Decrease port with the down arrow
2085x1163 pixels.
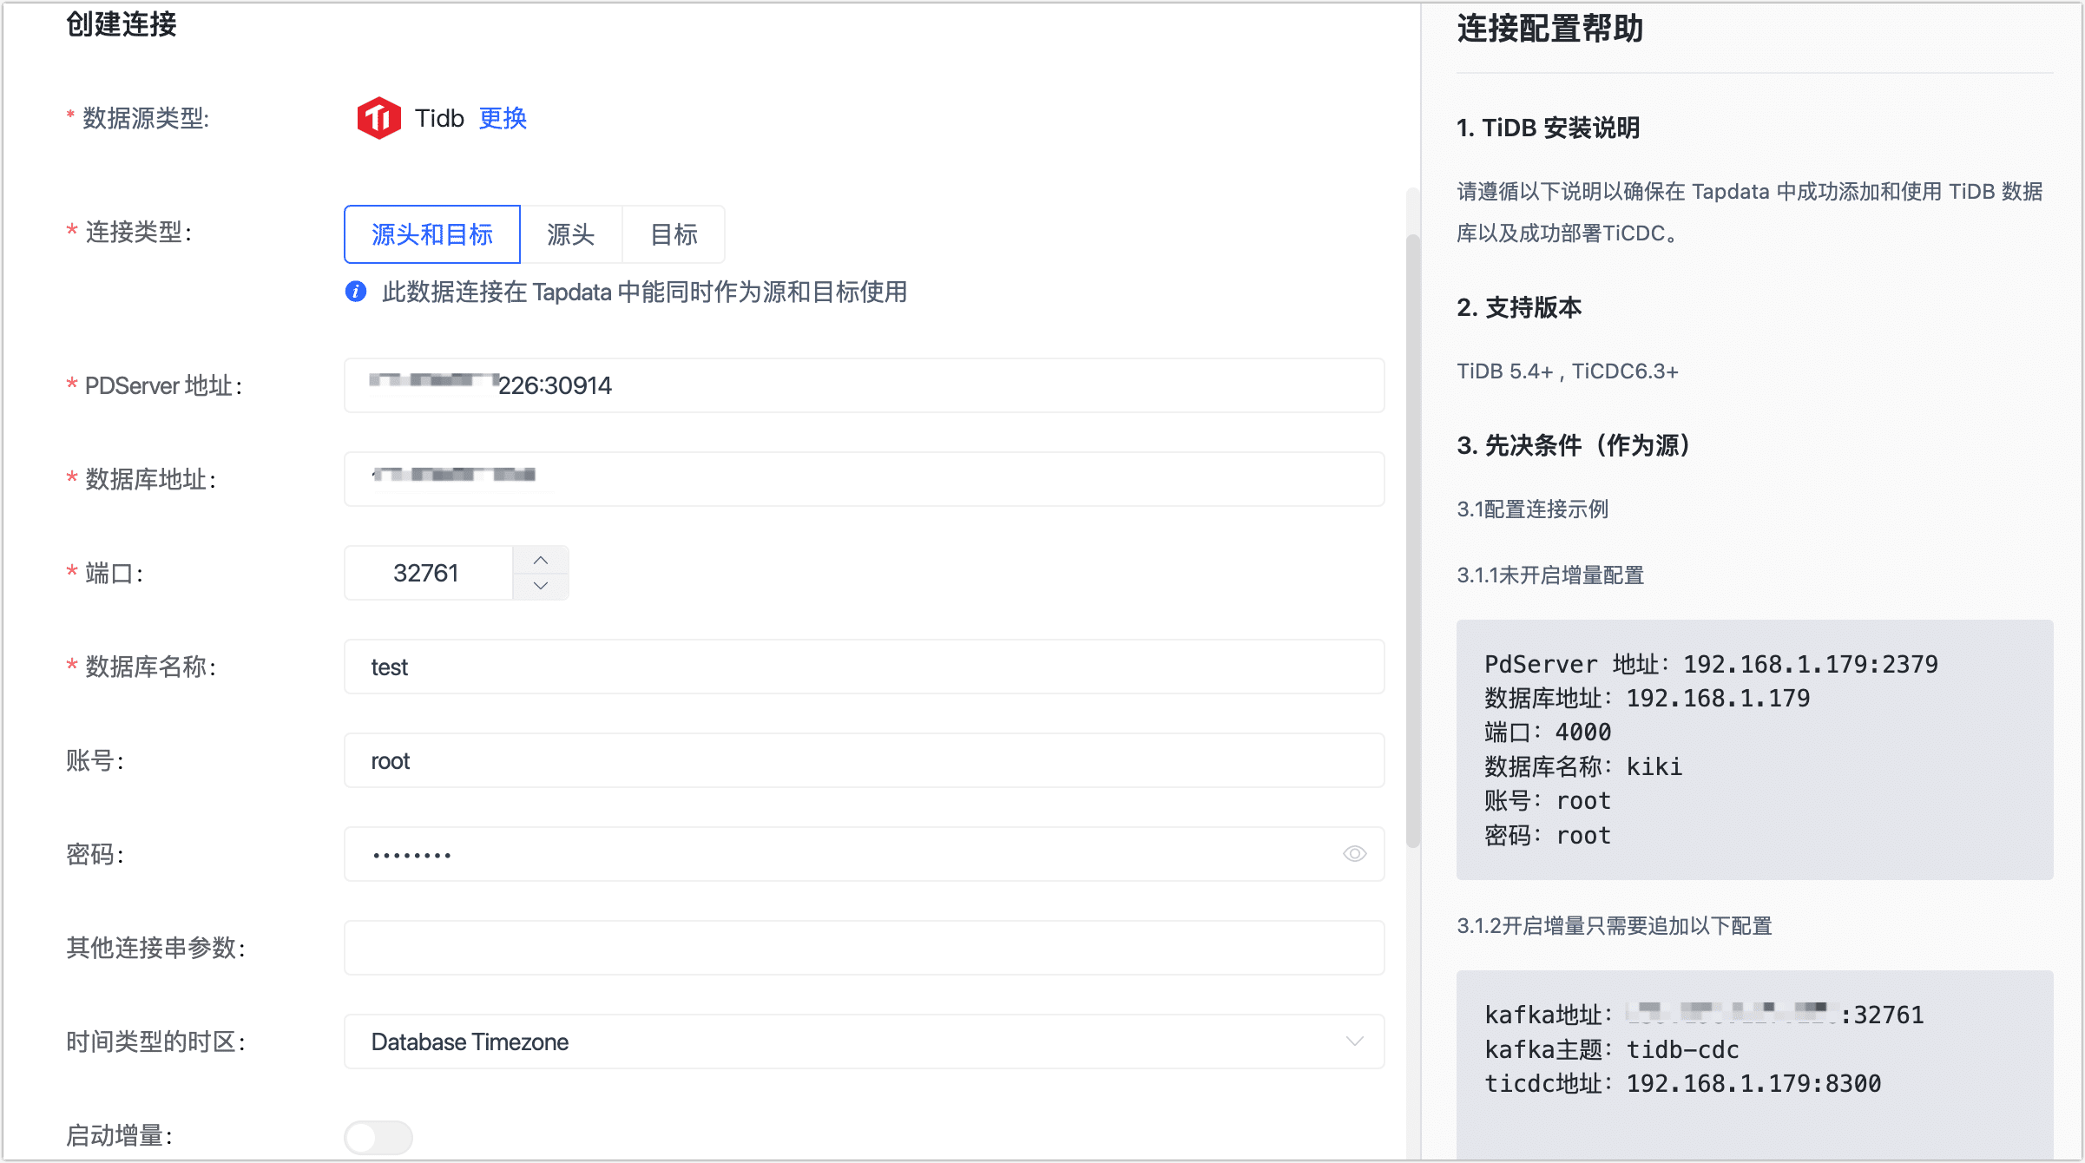tap(541, 586)
